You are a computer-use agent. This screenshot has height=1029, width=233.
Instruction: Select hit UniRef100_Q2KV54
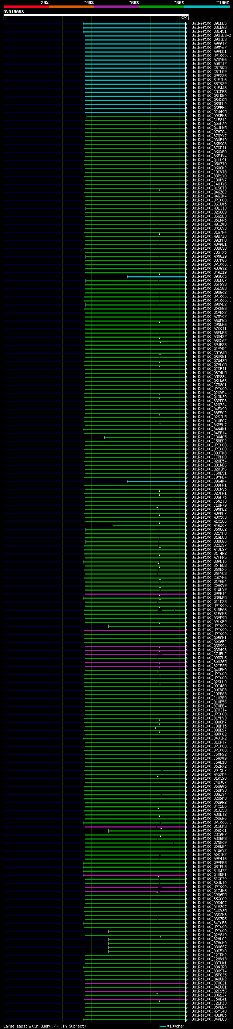(x=209, y=393)
